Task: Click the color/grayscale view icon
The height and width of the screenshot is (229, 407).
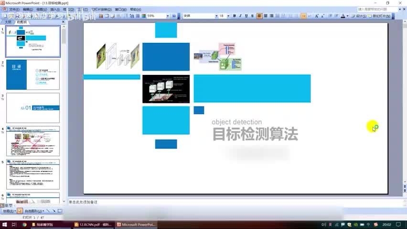Action: 143,16
